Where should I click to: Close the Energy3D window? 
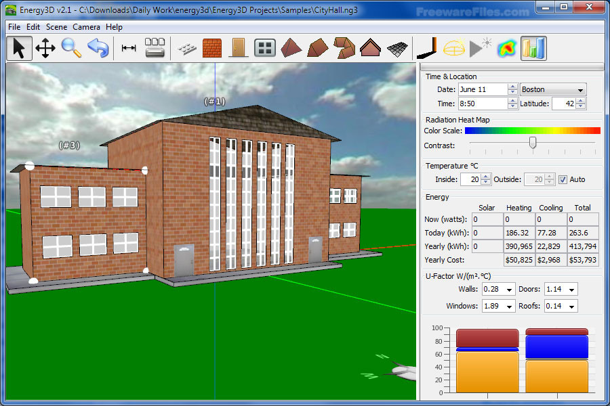589,7
